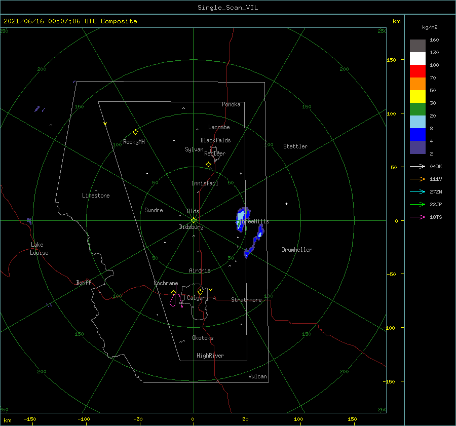The width and height of the screenshot is (456, 426).
Task: Click the Innisfail town label
Action: tap(205, 183)
